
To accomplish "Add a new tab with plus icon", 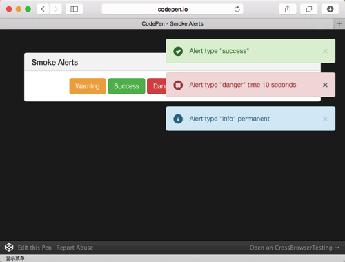I will point(339,24).
